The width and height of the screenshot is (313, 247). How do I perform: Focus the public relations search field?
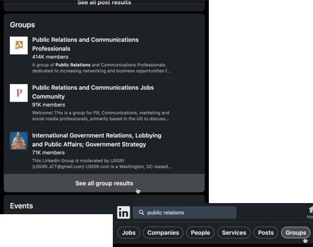(185, 212)
